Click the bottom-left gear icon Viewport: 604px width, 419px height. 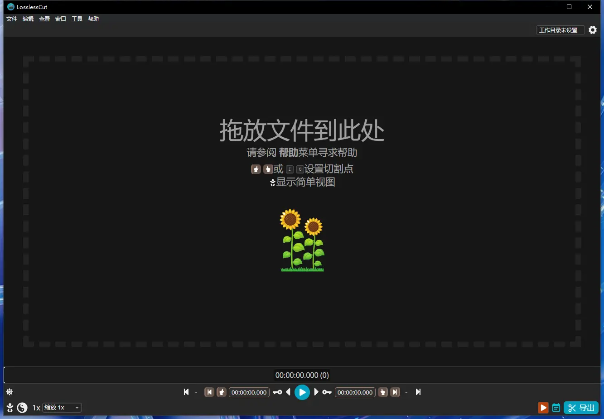9,391
